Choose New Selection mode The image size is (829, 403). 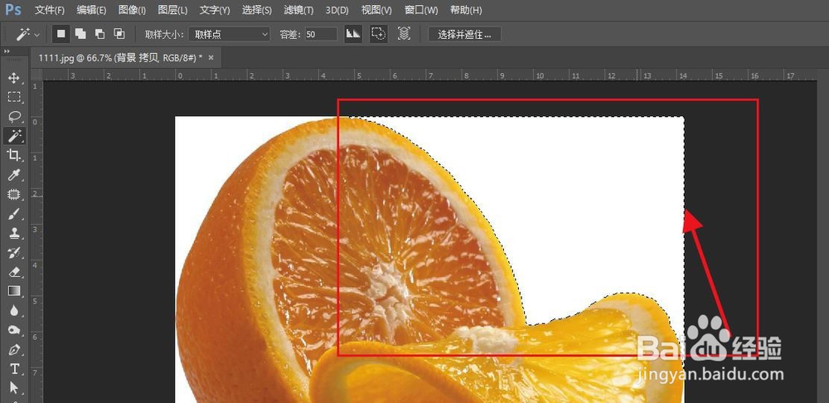point(61,34)
